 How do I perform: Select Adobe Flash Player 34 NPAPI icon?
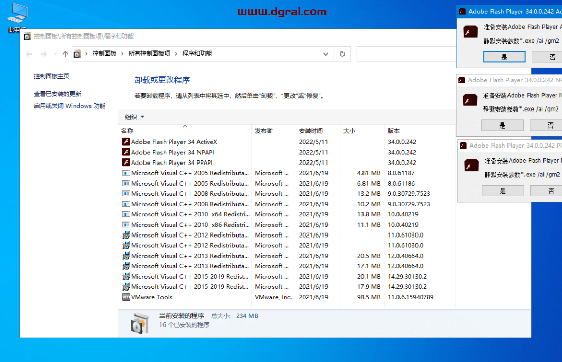click(x=126, y=152)
